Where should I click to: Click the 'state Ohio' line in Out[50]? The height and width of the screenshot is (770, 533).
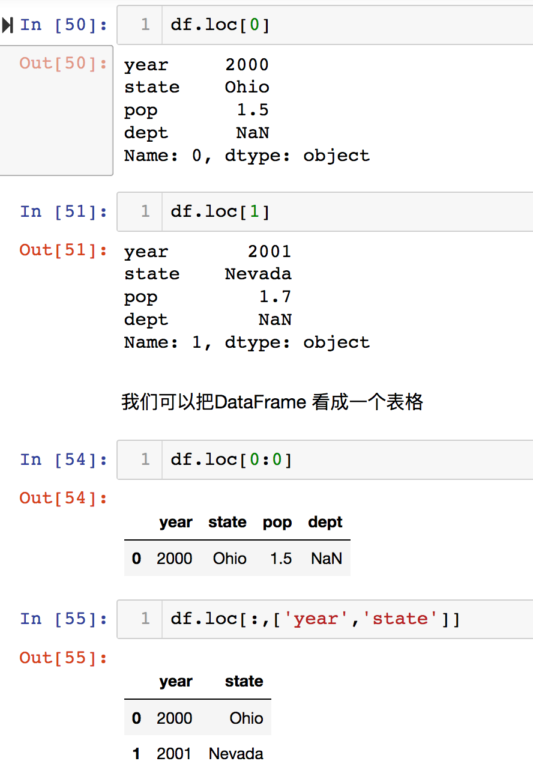tap(197, 87)
